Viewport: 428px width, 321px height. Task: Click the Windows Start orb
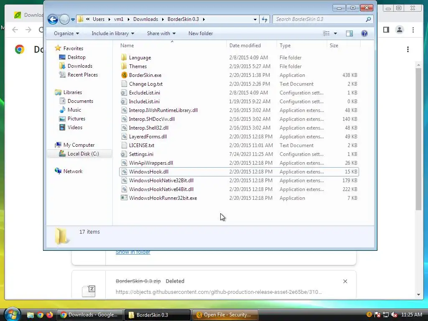[12, 314]
